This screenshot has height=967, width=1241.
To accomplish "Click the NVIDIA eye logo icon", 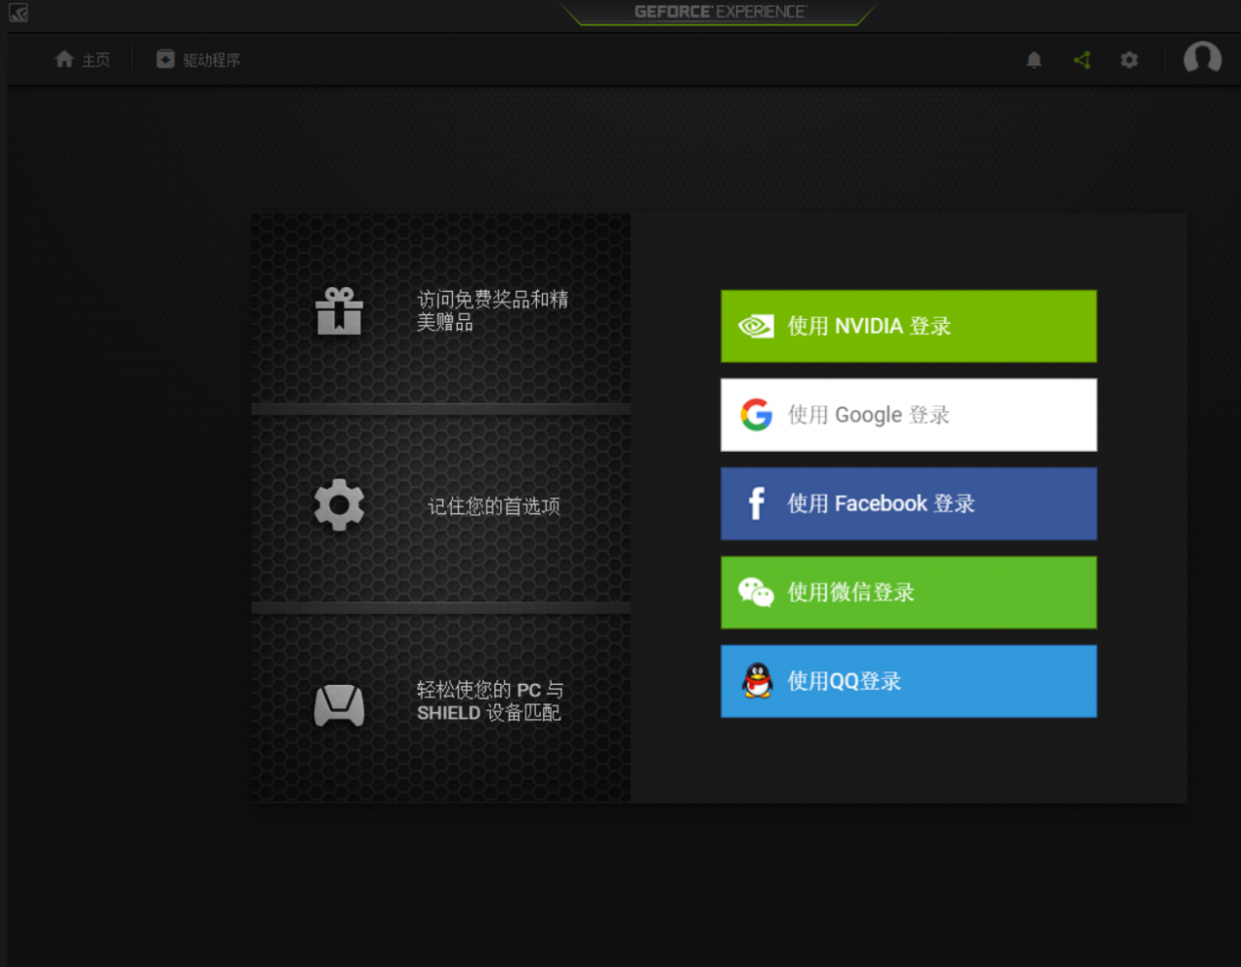I will (x=756, y=326).
